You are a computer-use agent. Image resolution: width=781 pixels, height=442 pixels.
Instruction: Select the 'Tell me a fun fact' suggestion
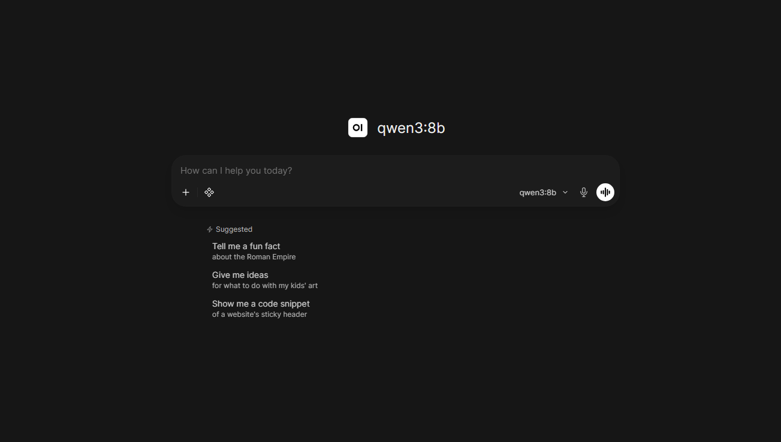click(x=254, y=251)
